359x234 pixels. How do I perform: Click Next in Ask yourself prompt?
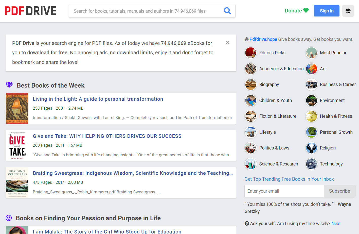pos(336,224)
